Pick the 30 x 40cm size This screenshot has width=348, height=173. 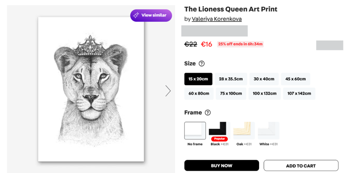click(264, 79)
